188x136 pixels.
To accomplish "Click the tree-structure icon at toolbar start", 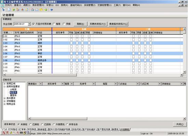I will click(3, 10).
